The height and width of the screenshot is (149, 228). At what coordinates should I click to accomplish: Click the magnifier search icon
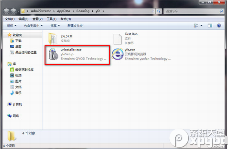221,11
